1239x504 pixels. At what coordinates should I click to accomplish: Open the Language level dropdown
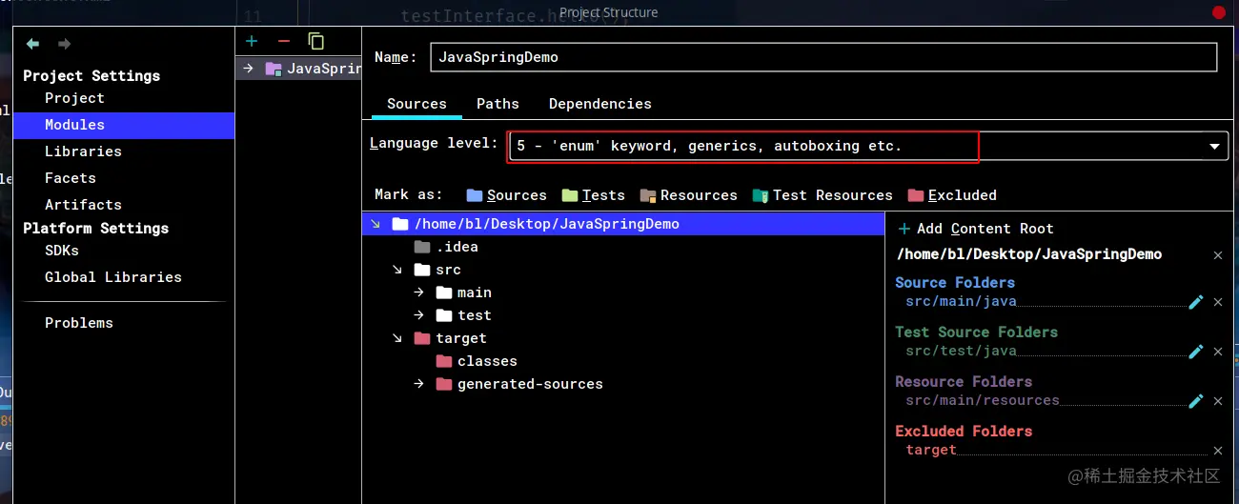[x=1215, y=147]
